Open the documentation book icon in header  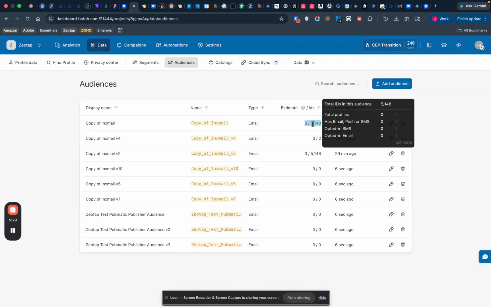pyautogui.click(x=429, y=45)
